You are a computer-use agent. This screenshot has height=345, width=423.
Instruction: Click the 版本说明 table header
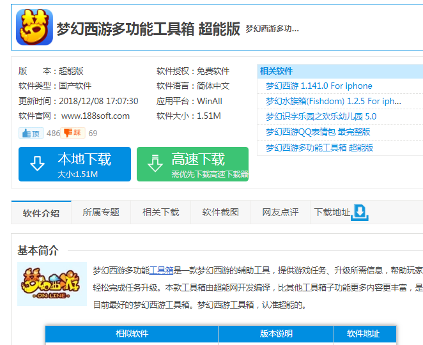276,333
